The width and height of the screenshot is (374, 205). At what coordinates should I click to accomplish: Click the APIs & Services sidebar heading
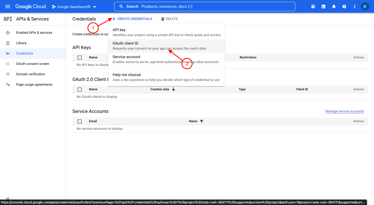point(32,19)
